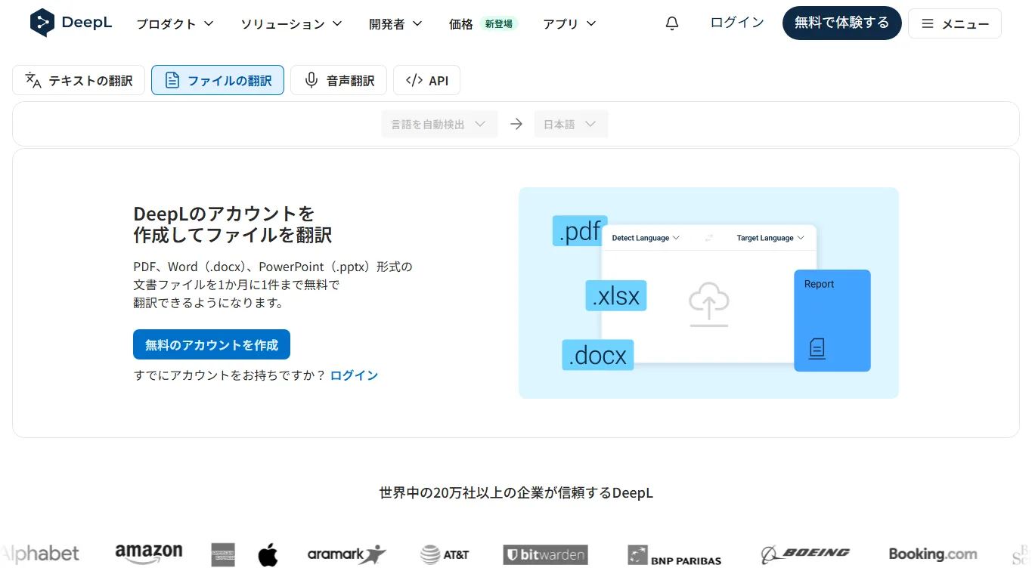Click the Boeing logo
1032x580 pixels.
point(805,554)
